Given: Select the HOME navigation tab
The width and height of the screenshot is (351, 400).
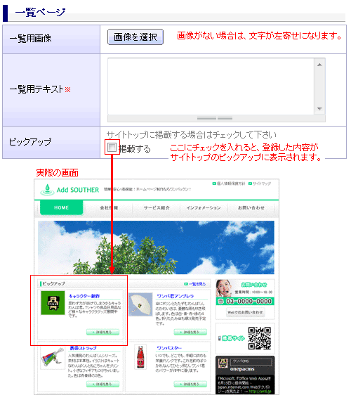Looking at the screenshot, I should [x=61, y=207].
